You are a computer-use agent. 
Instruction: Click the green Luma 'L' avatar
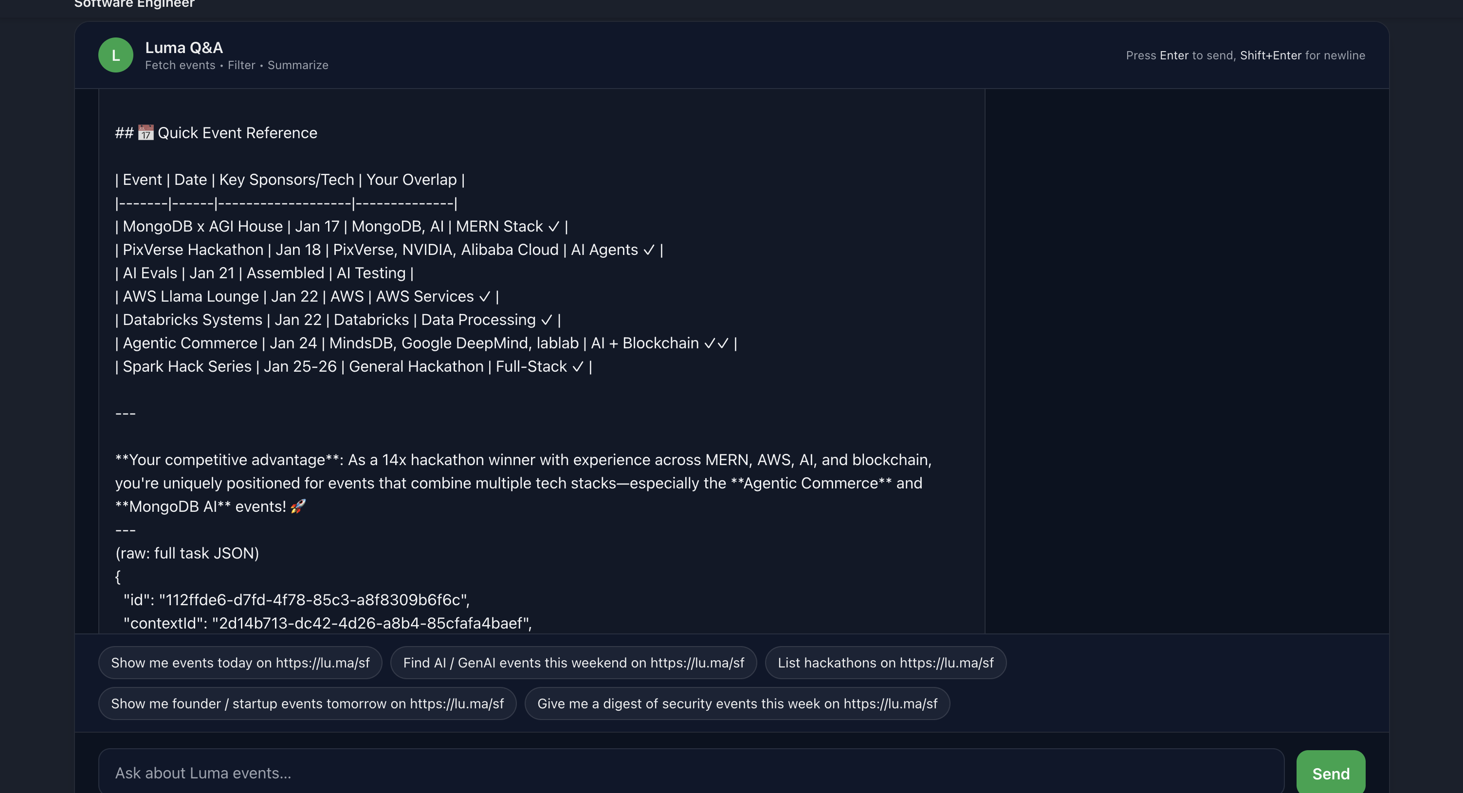pyautogui.click(x=115, y=55)
